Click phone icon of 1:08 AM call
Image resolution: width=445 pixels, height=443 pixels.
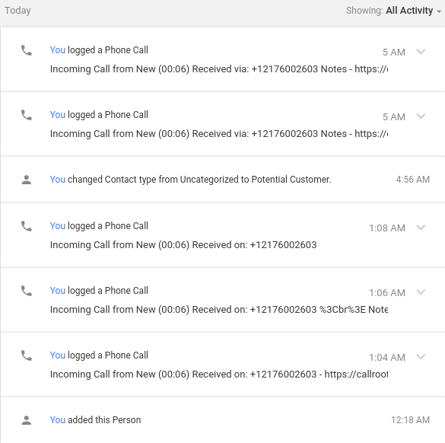click(x=27, y=226)
